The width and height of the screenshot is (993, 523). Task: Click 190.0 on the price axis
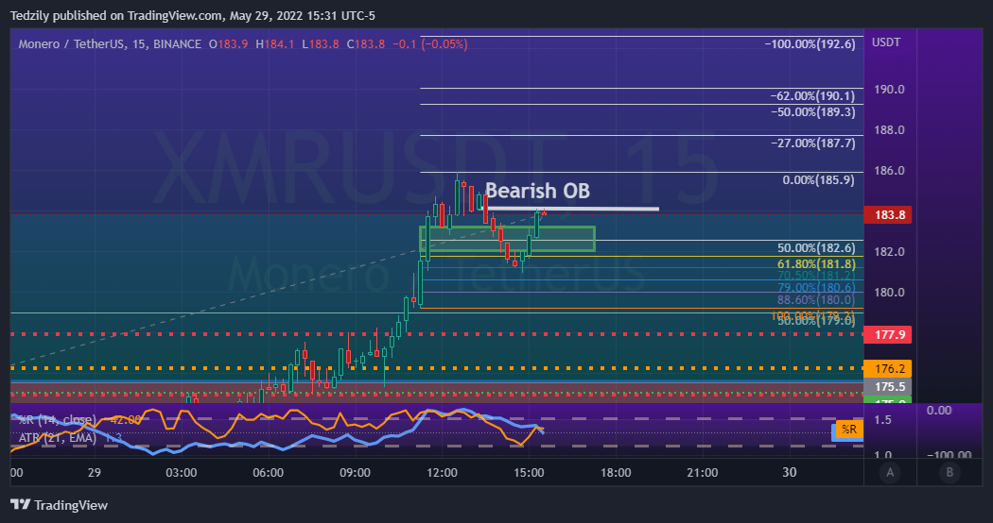[x=889, y=90]
